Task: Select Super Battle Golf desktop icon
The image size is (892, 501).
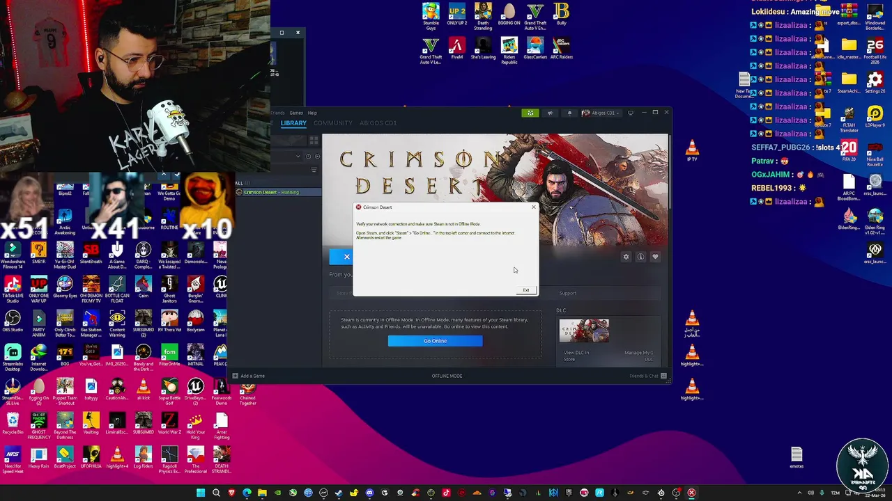Action: [x=169, y=392]
